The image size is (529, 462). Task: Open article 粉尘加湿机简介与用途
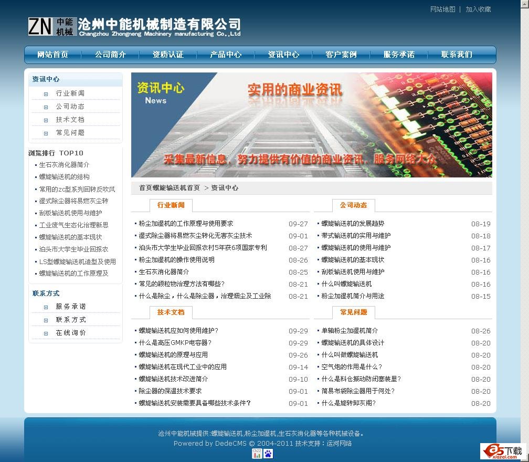coord(353,296)
